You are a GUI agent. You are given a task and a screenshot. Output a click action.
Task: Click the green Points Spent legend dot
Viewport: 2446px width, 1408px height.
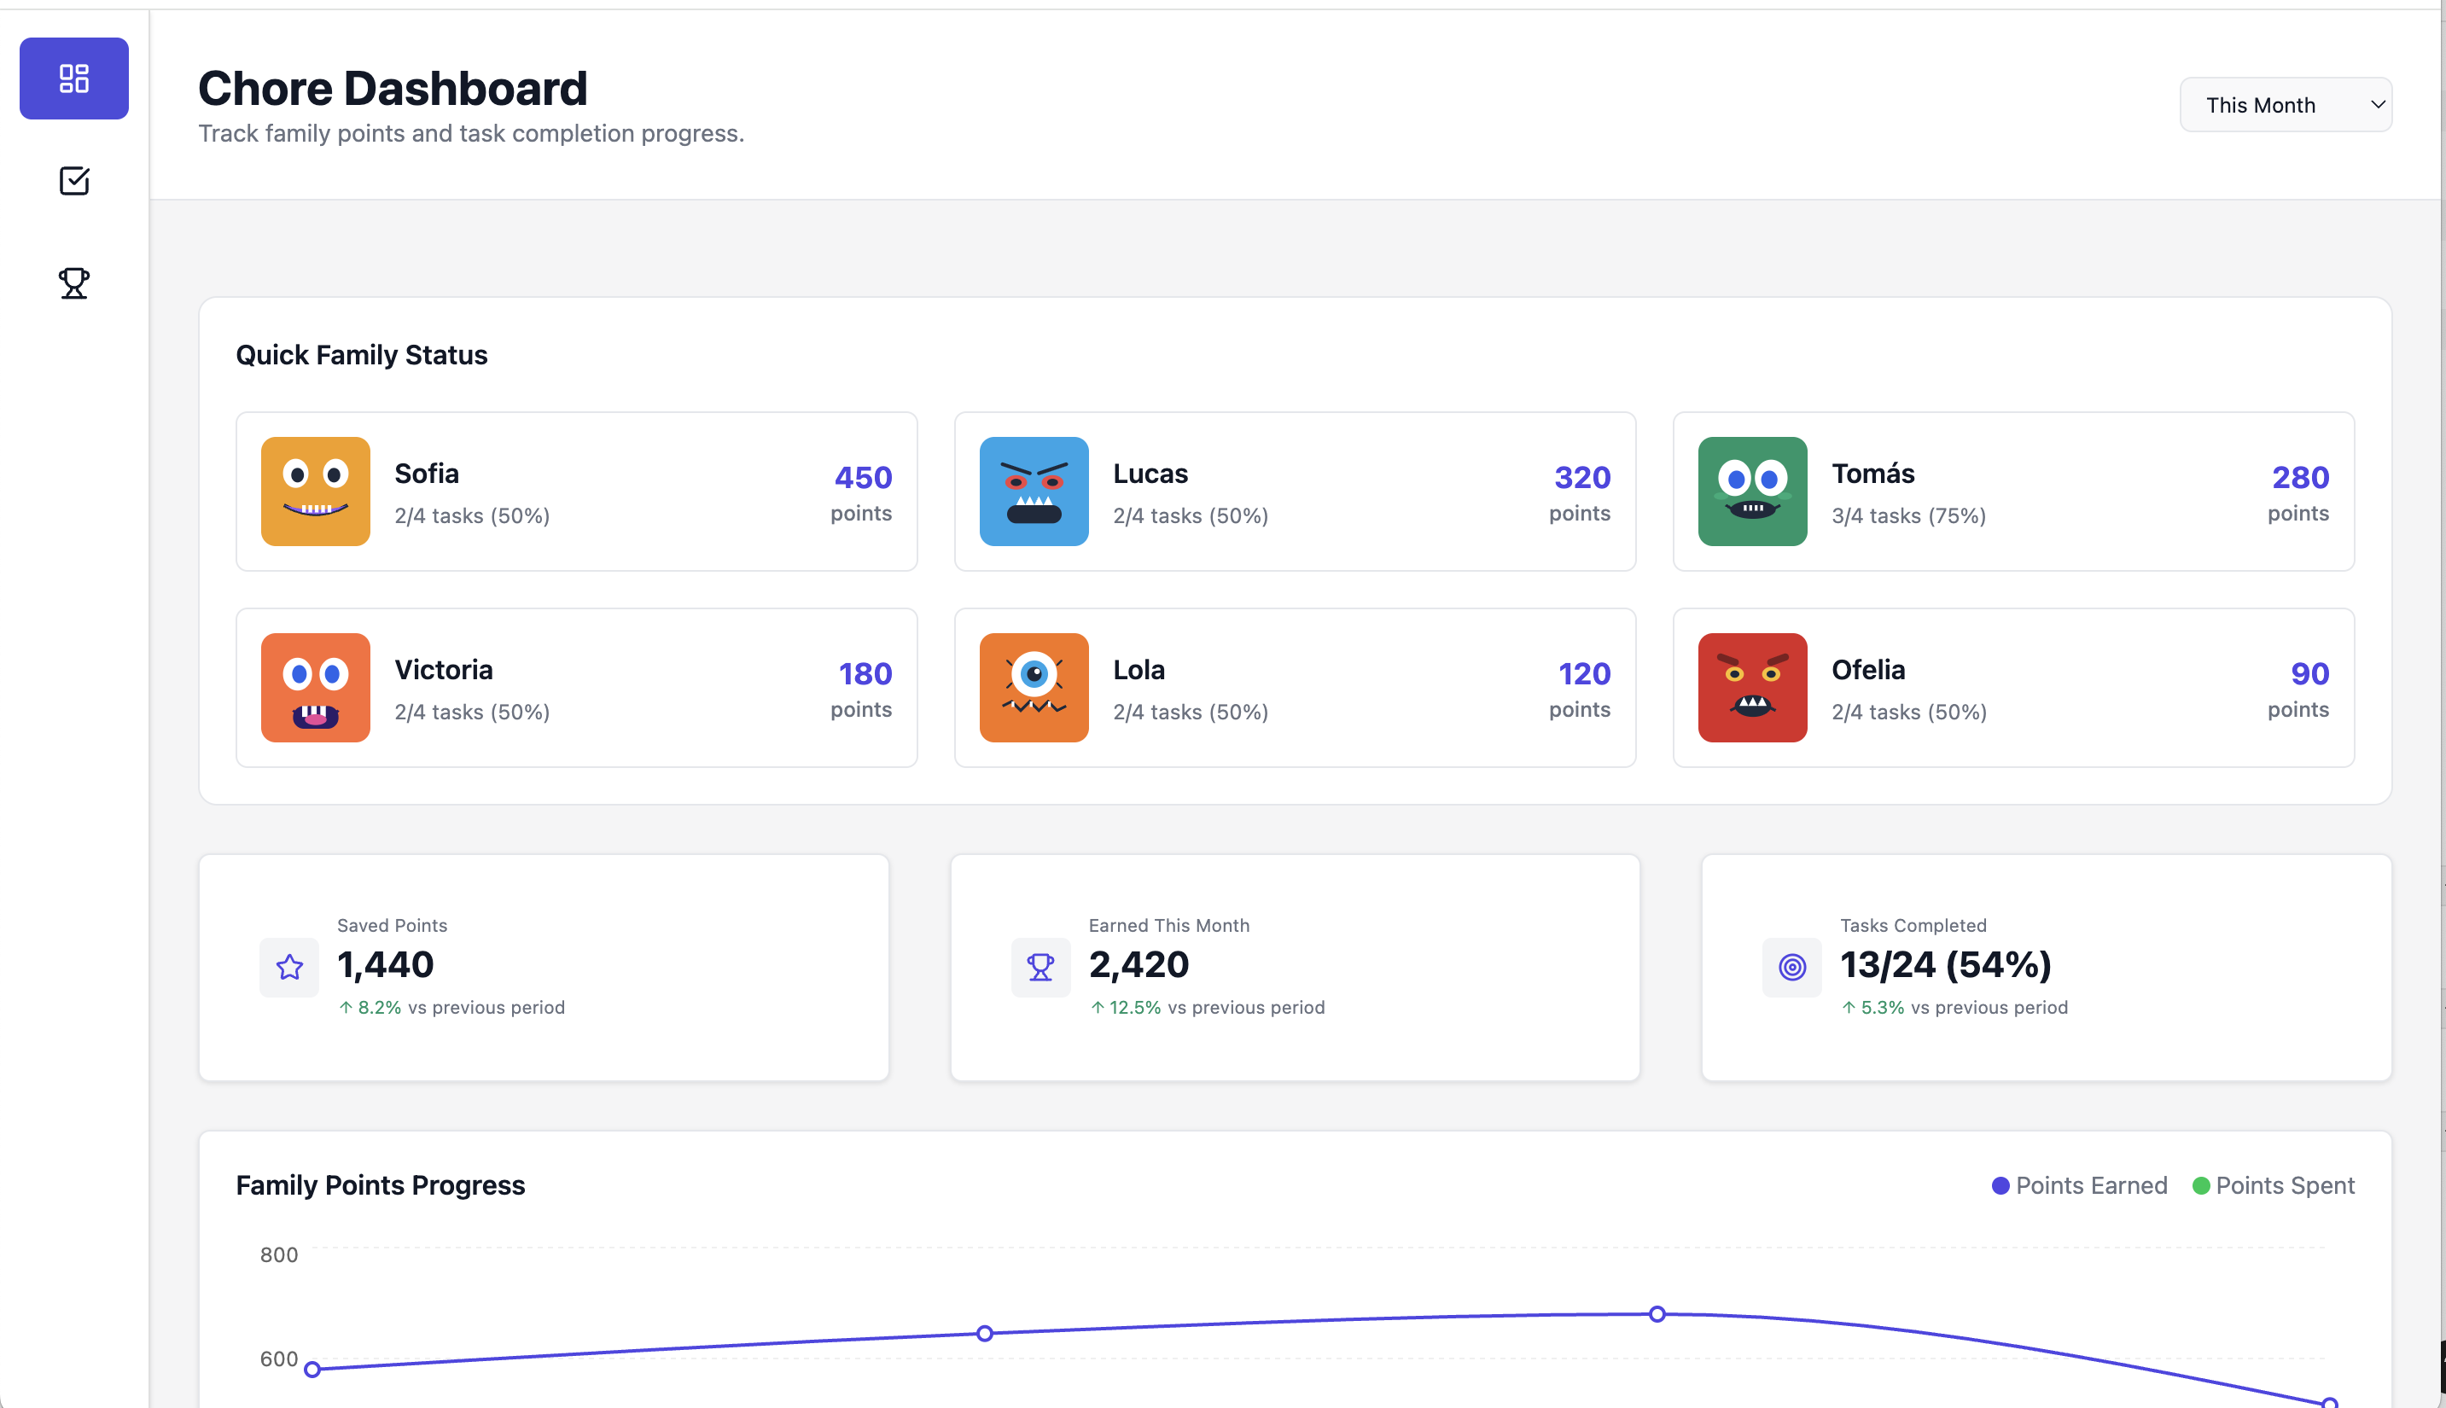tap(2200, 1185)
